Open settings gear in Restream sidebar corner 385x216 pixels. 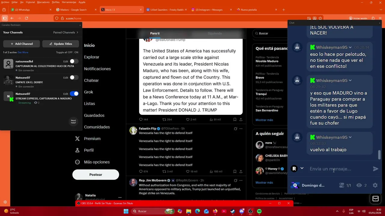(x=5, y=202)
